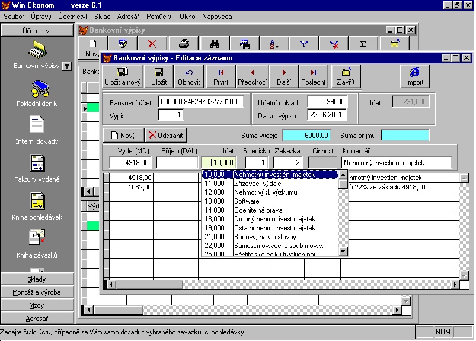Image resolution: width=476 pixels, height=341 pixels.
Task: Select account 21,000 Budovy, haly a stavby
Action: point(270,237)
